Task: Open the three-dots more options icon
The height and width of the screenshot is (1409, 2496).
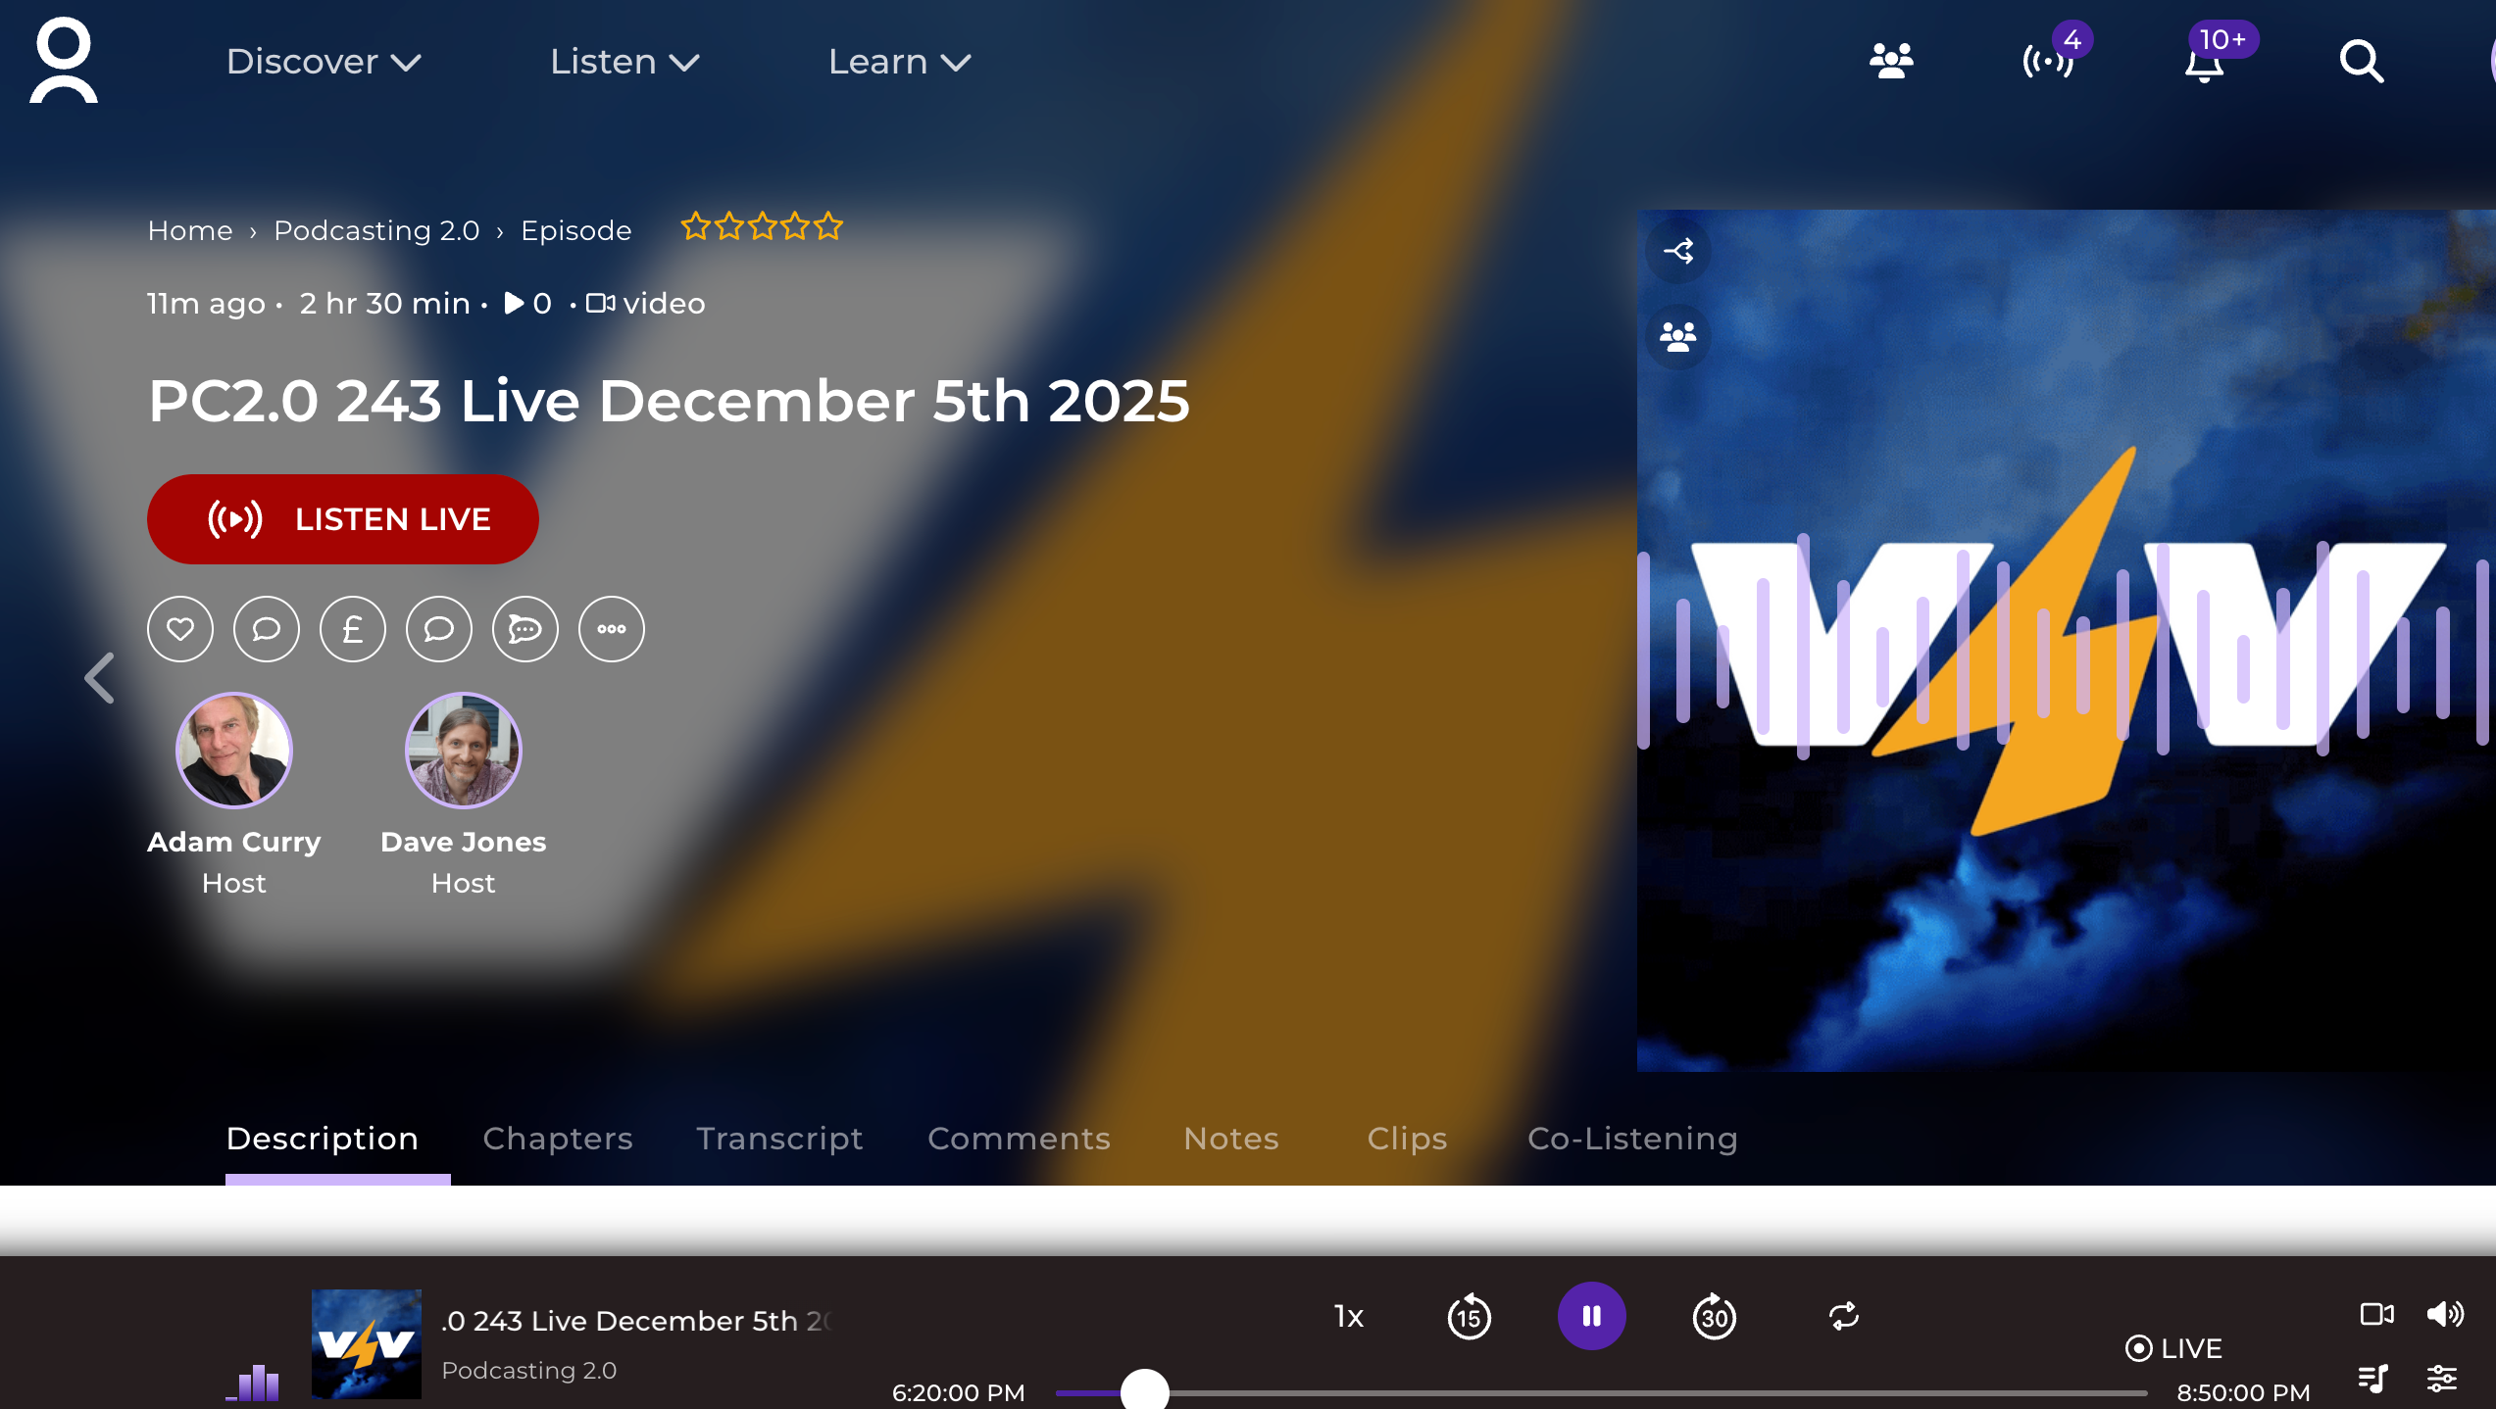Action: [x=612, y=629]
